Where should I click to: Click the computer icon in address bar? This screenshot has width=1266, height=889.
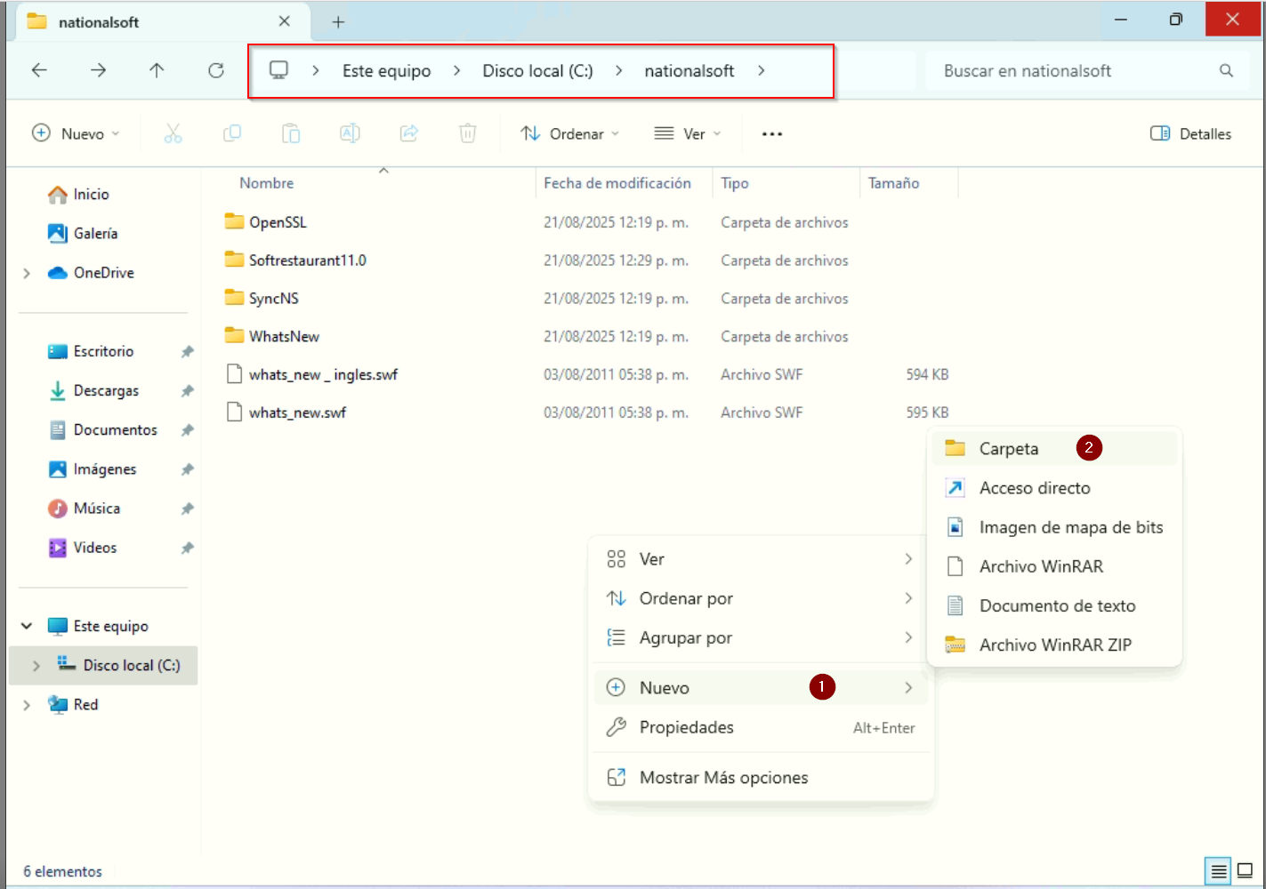tap(279, 70)
